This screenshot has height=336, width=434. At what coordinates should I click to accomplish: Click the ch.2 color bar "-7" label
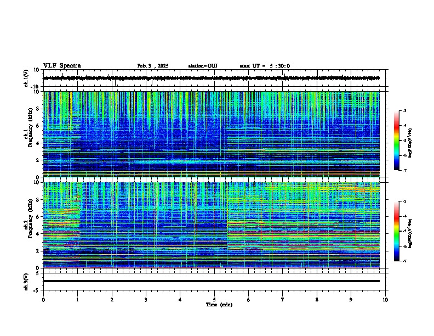point(404,261)
